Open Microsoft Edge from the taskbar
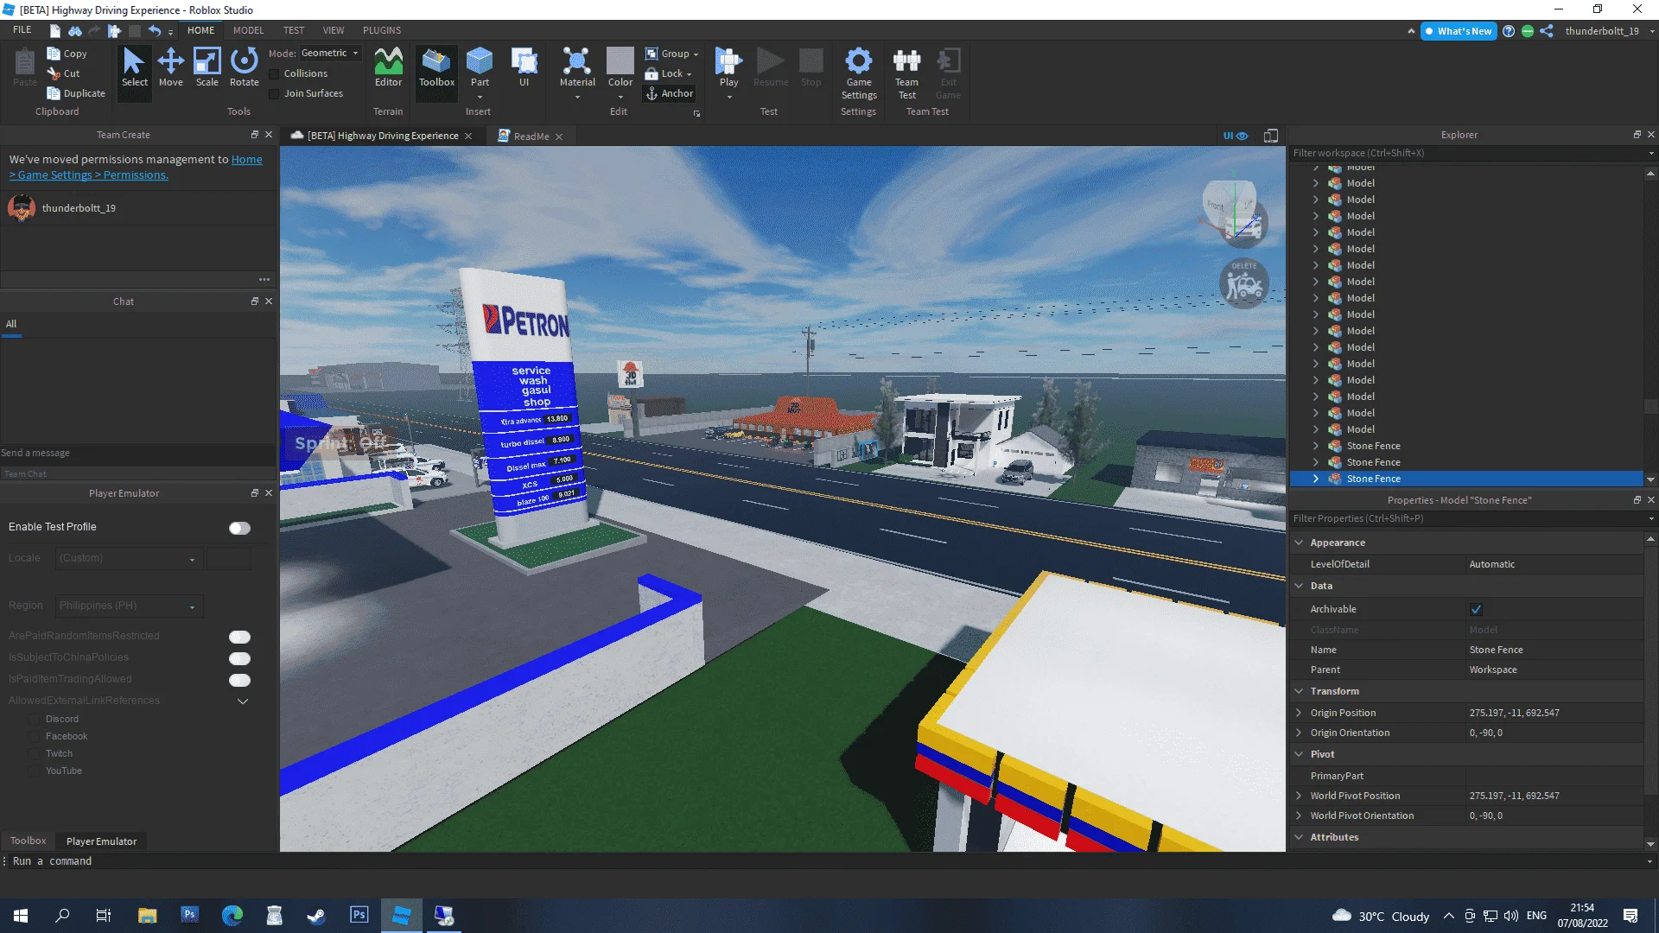Viewport: 1659px width, 933px height. tap(232, 915)
